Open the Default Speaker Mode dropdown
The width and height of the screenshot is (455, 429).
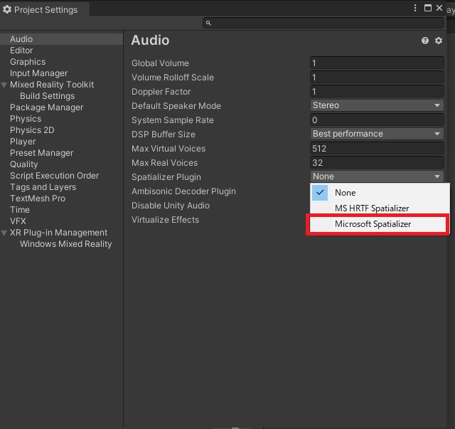point(377,105)
